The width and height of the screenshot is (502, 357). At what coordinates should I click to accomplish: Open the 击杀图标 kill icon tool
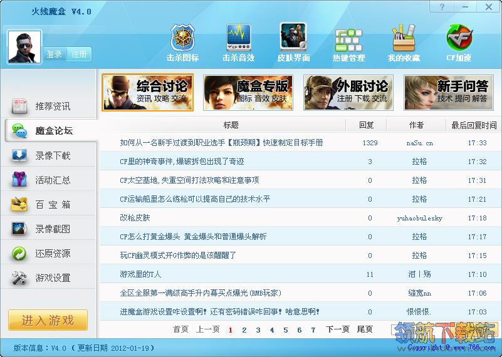point(183,43)
